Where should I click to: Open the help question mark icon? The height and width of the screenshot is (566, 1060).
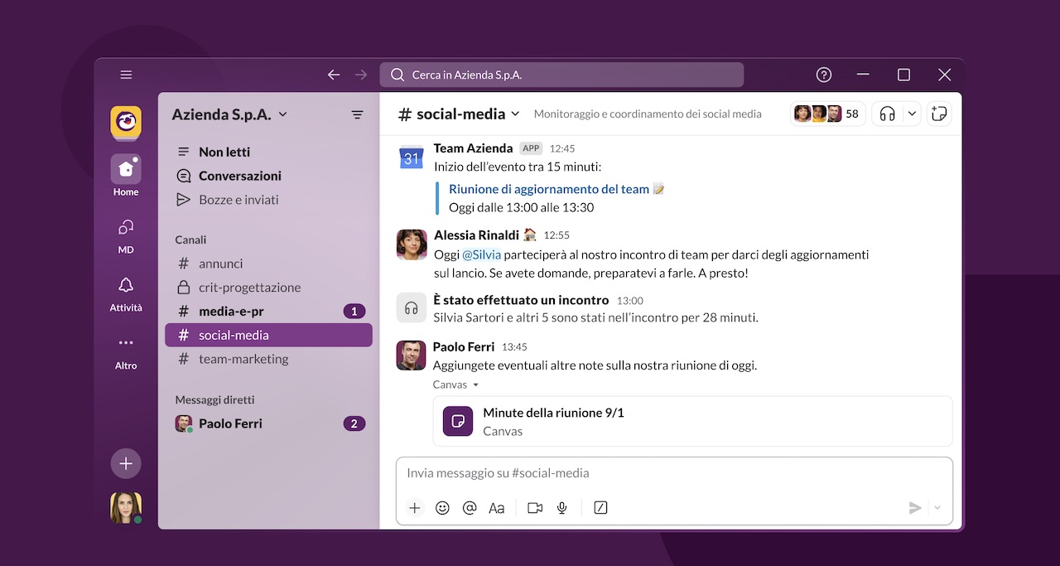[x=824, y=75]
